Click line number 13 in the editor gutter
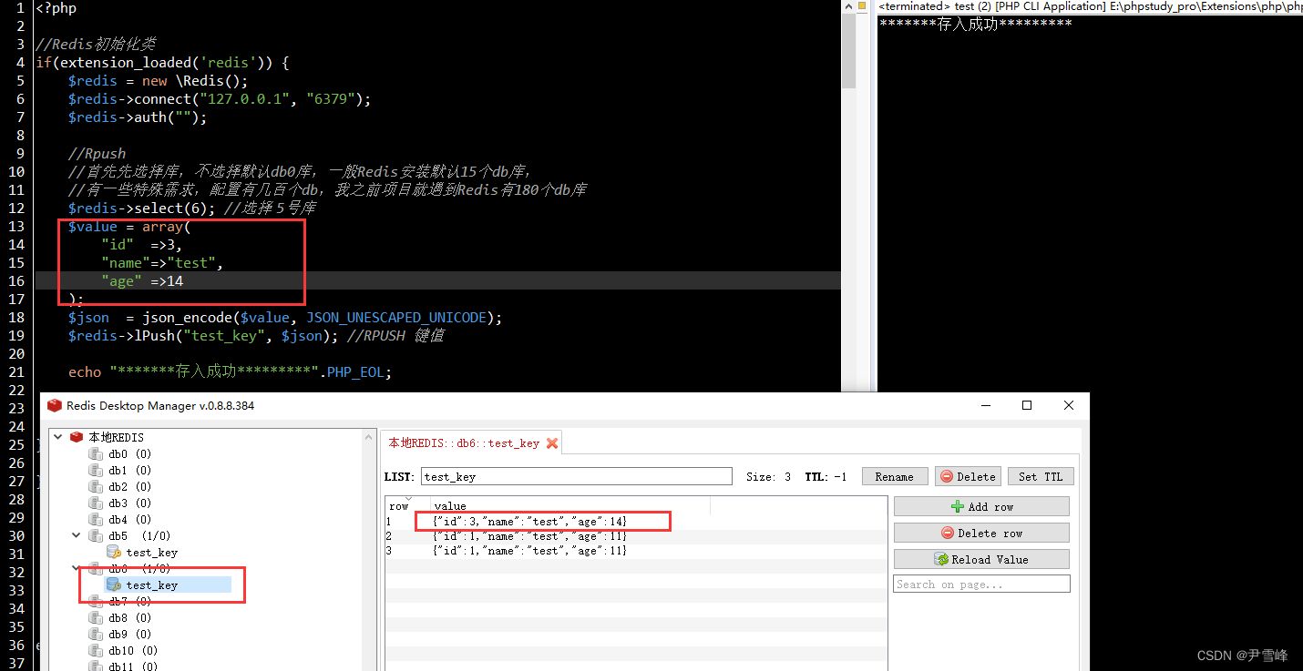 click(16, 226)
